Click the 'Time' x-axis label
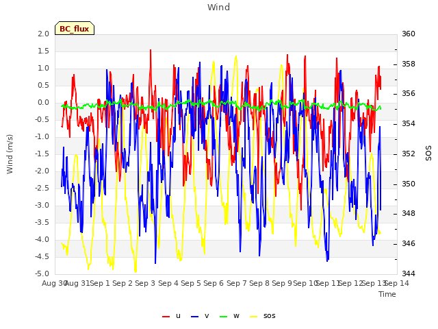This screenshot has height=329, width=438. 387,294
